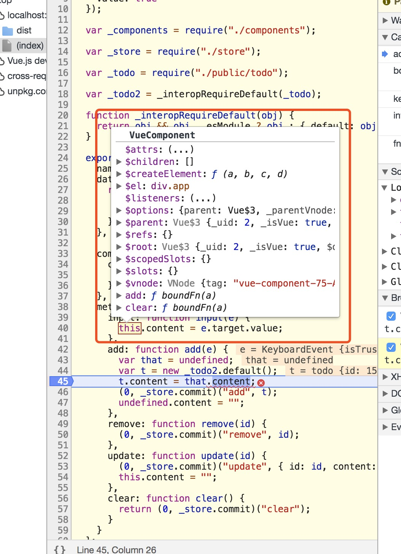Click the highlighted 'content' token on line 45
Screen dimensions: 401x554
pyautogui.click(x=231, y=381)
